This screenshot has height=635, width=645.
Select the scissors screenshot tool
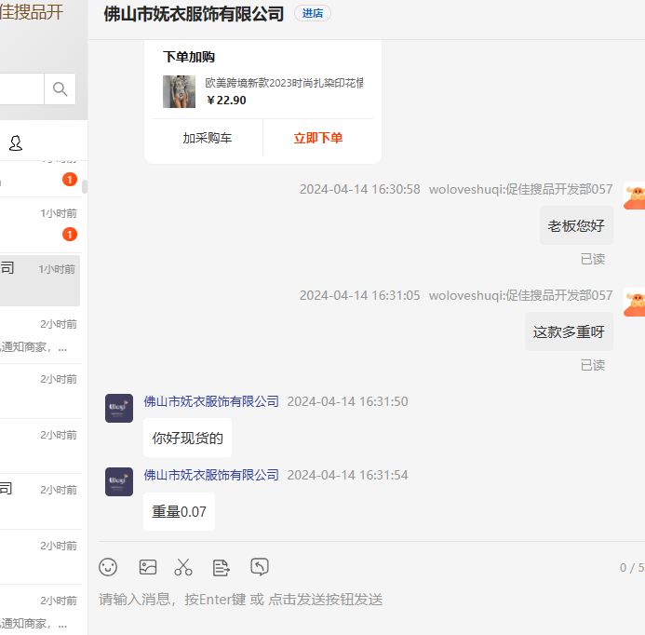(x=183, y=567)
